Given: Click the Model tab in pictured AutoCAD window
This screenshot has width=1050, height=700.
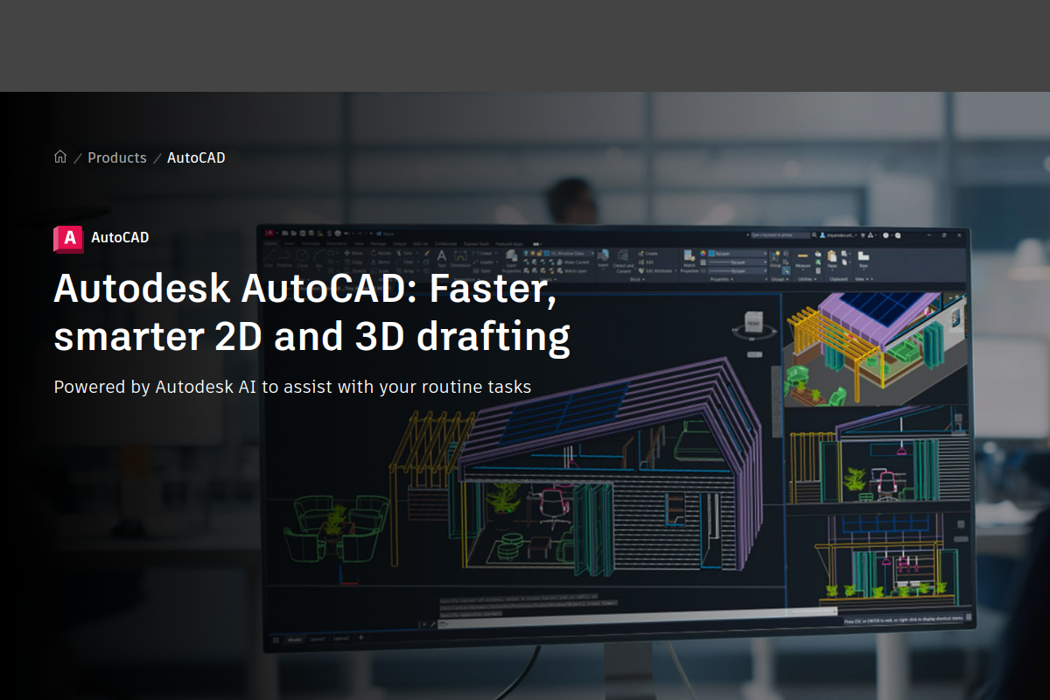Looking at the screenshot, I should [295, 640].
